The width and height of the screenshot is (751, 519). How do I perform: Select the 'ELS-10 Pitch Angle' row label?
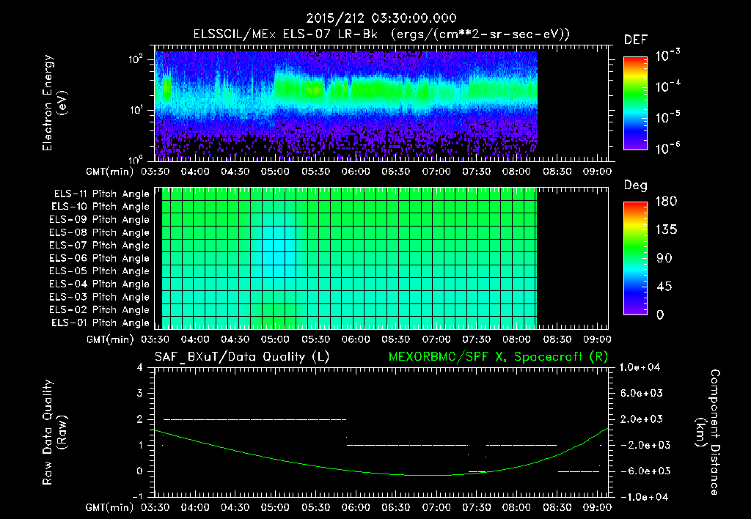coord(100,207)
